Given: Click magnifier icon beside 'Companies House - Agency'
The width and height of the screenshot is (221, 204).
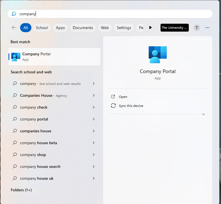Looking at the screenshot, I should (x=15, y=95).
